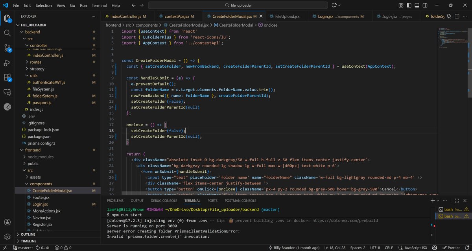
Task: Synchronize changes 0↓ 41↑ in status bar
Action: click(42, 248)
